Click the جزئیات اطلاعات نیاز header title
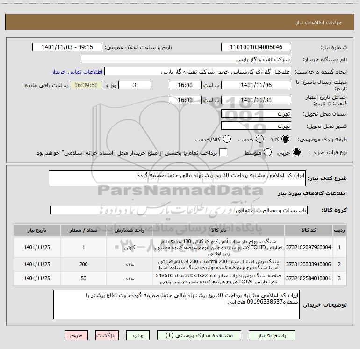The image size is (360, 349). point(319,22)
